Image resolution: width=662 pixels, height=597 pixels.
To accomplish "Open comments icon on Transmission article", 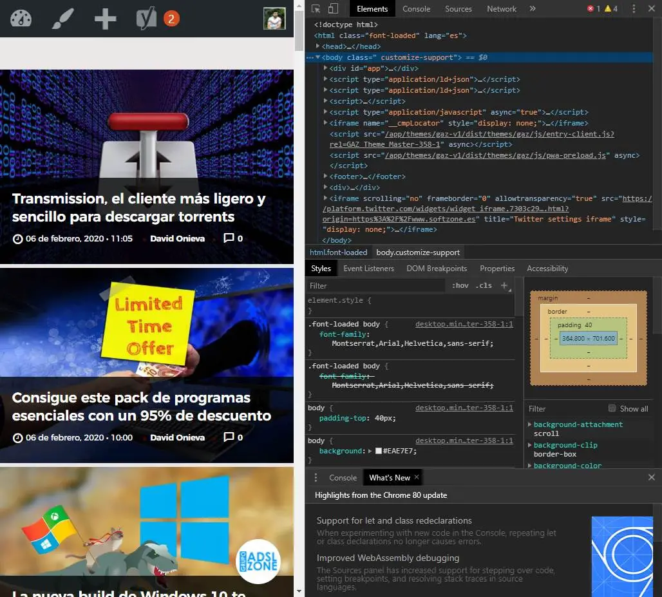I will [229, 238].
